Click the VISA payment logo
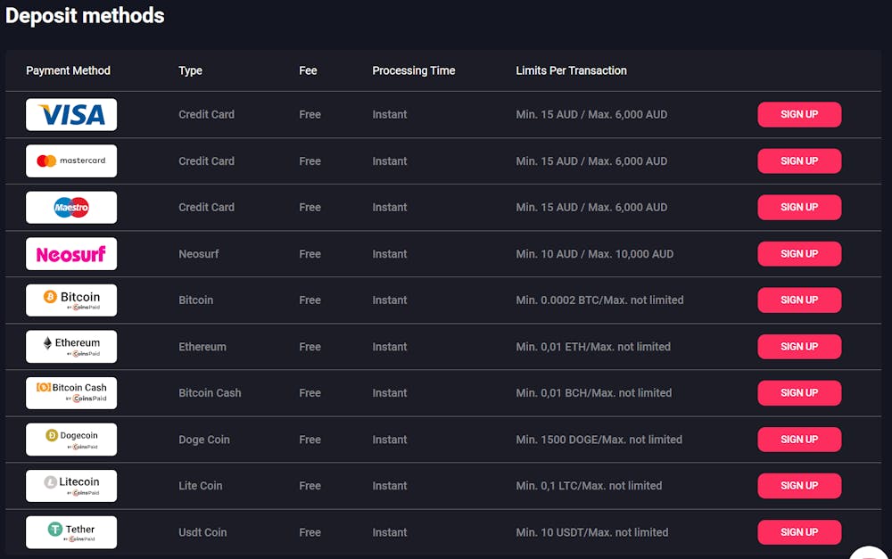This screenshot has height=559, width=892. point(71,114)
